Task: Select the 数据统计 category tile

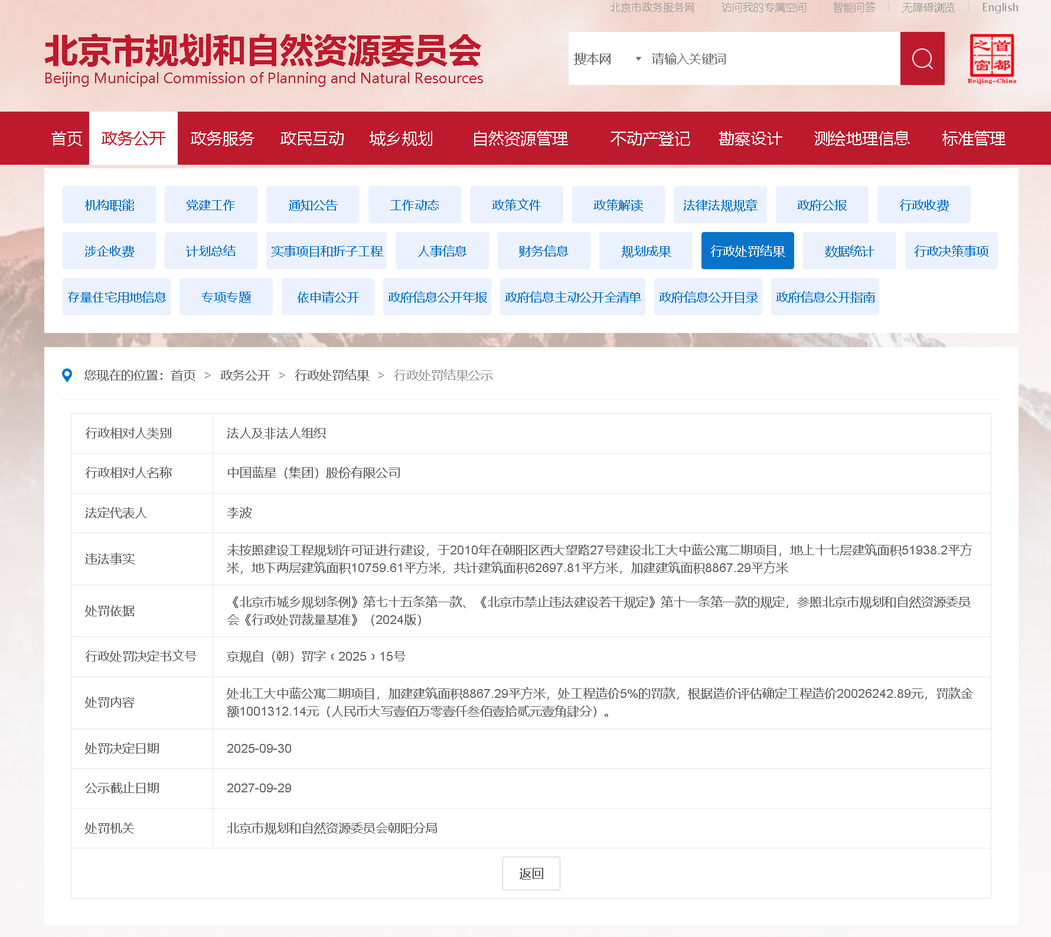Action: pos(848,251)
